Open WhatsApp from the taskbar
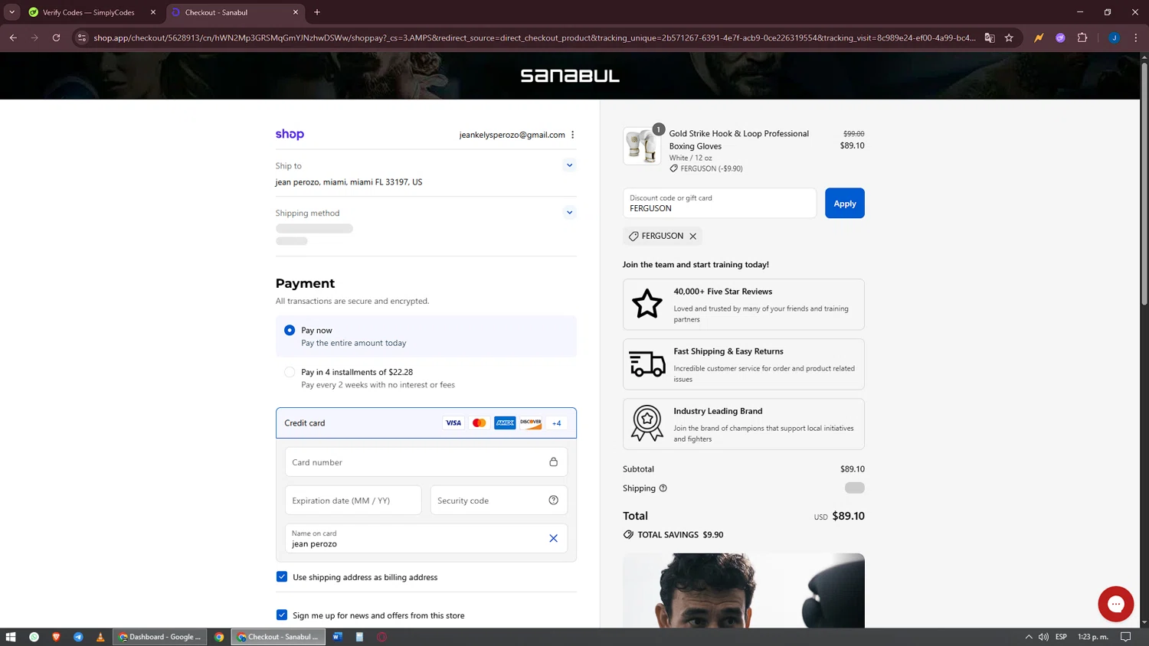 point(34,637)
